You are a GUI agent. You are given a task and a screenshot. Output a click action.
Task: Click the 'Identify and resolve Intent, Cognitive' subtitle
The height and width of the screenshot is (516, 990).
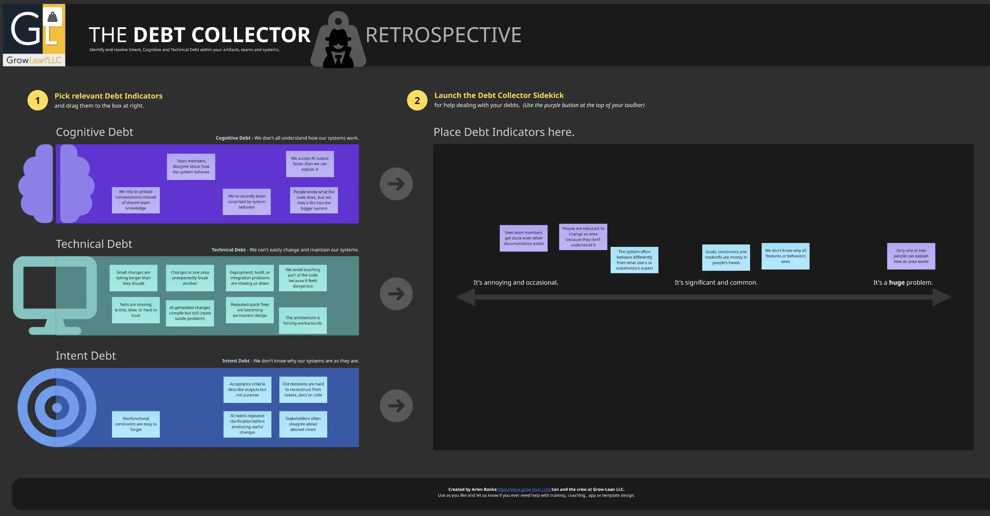tap(185, 50)
